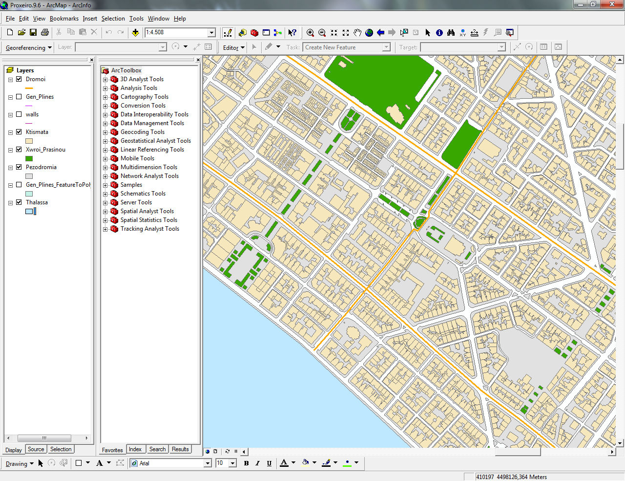
Task: Open the Viewer window creation tool
Action: click(x=510, y=32)
